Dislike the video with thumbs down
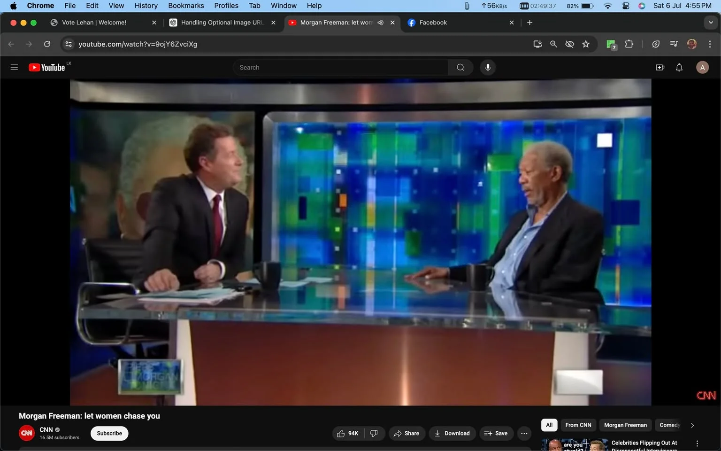 coord(374,433)
